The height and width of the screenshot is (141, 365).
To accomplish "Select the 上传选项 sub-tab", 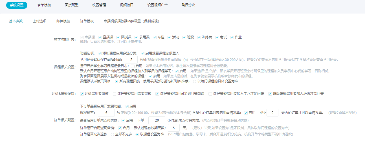I will [39, 21].
